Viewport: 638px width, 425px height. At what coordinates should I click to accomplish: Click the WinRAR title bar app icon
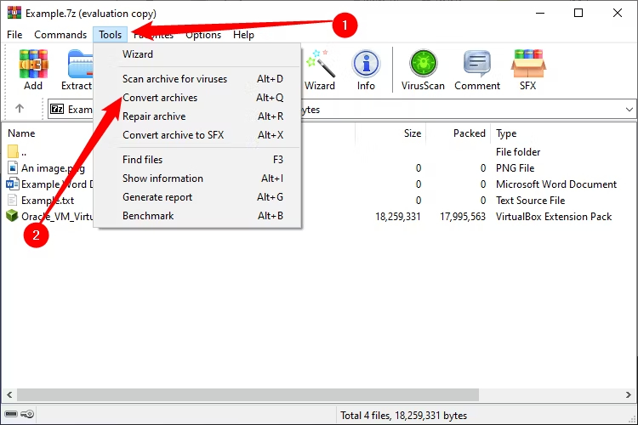(14, 13)
